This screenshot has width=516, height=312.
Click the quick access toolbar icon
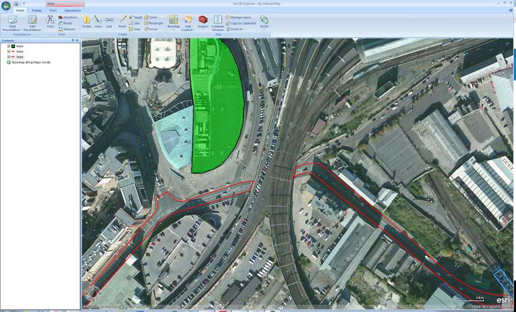[16, 3]
